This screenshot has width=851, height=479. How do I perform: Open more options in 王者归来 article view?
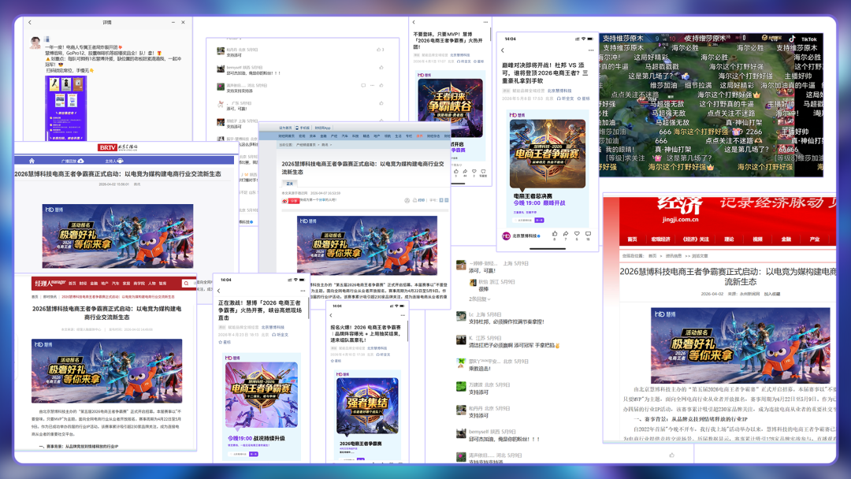[485, 22]
